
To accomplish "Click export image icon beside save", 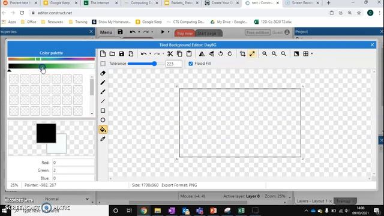I will click(x=131, y=53).
